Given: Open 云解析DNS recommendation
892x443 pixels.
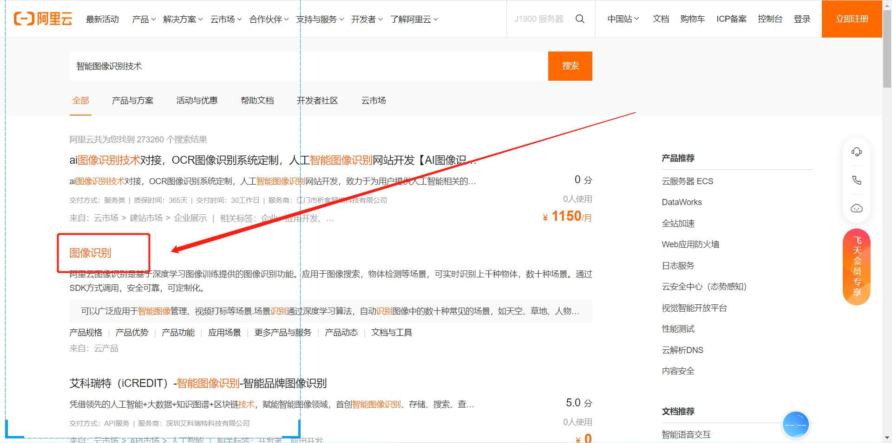Looking at the screenshot, I should [682, 350].
